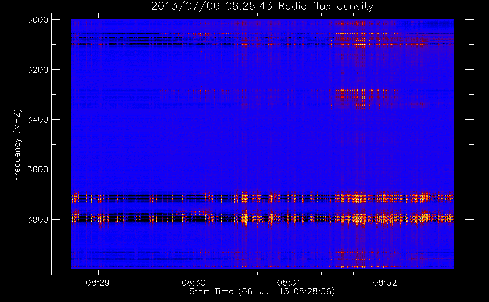Click the y-axis label "Frequency (MHZ)"
The height and width of the screenshot is (302, 489).
click(x=17, y=145)
